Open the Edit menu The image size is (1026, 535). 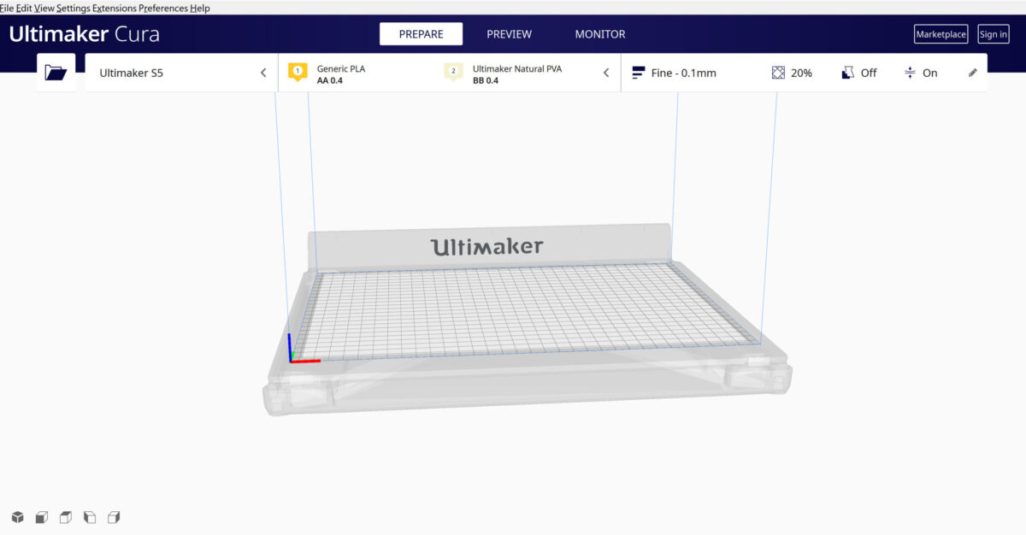pyautogui.click(x=24, y=8)
